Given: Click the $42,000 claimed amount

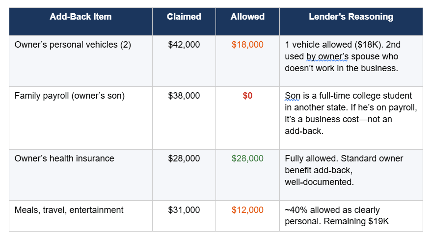Looking at the screenshot, I should pos(184,45).
